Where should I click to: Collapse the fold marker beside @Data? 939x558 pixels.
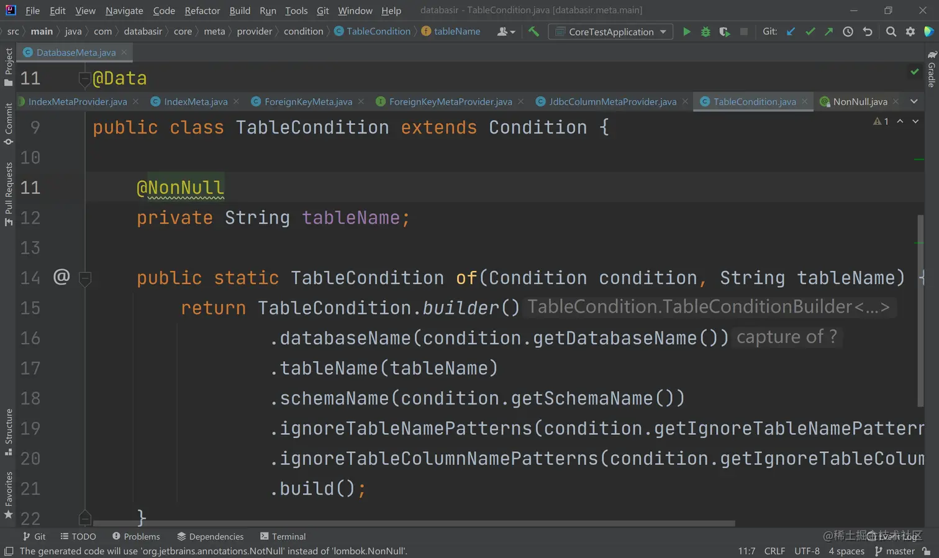pos(85,79)
